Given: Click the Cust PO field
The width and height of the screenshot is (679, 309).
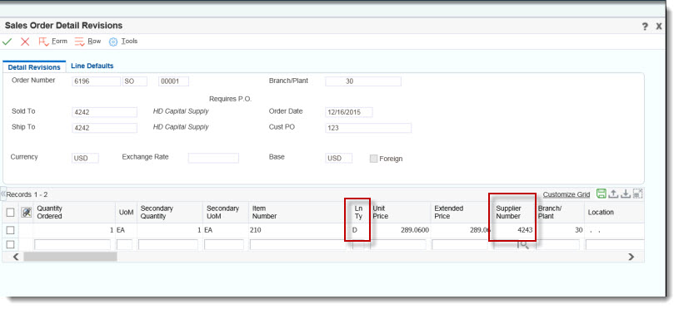Looking at the screenshot, I should tap(368, 128).
